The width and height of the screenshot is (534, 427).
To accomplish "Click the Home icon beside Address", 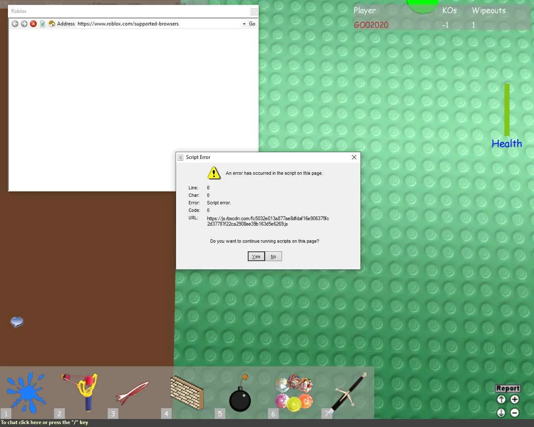I will pyautogui.click(x=52, y=24).
